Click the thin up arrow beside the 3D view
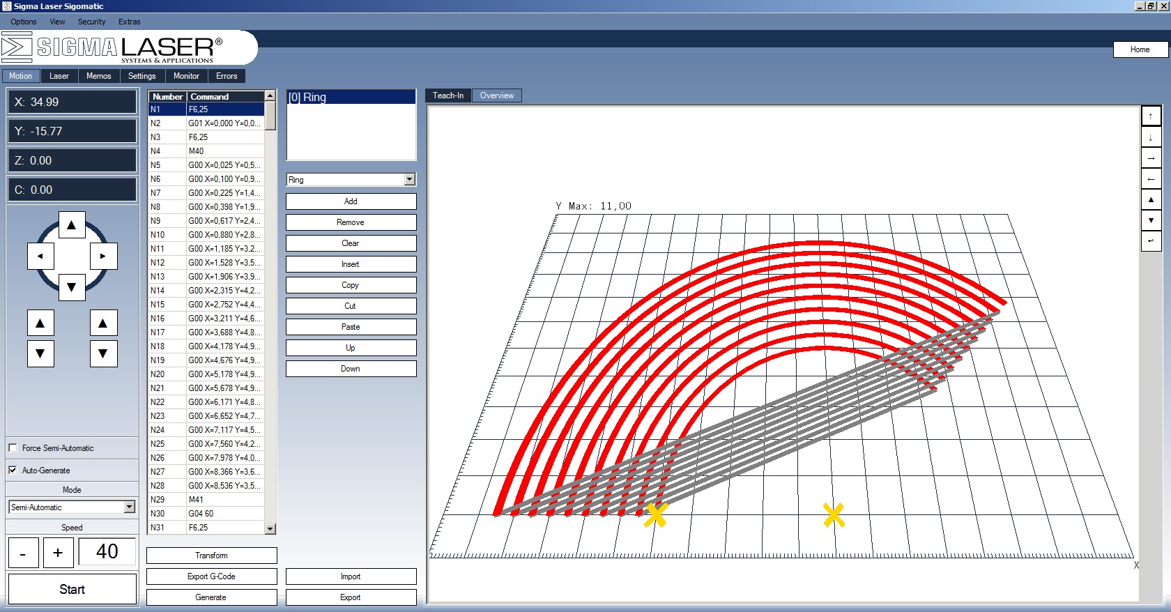 coord(1150,116)
